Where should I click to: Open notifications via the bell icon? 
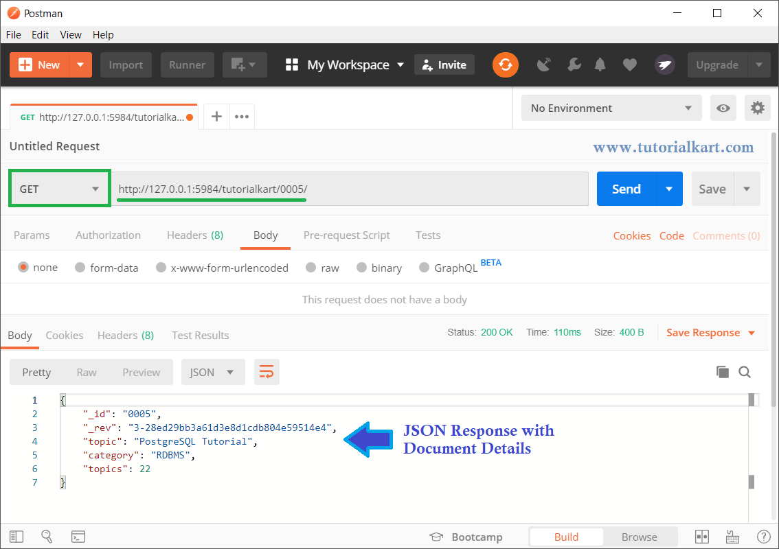(599, 65)
